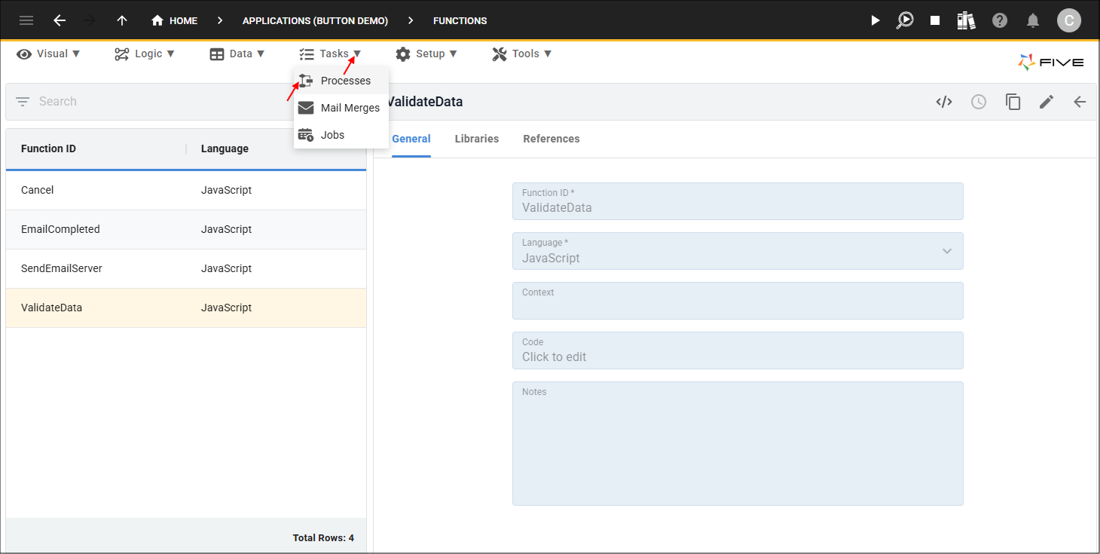Expand the Language dropdown
This screenshot has width=1100, height=554.
pos(947,251)
